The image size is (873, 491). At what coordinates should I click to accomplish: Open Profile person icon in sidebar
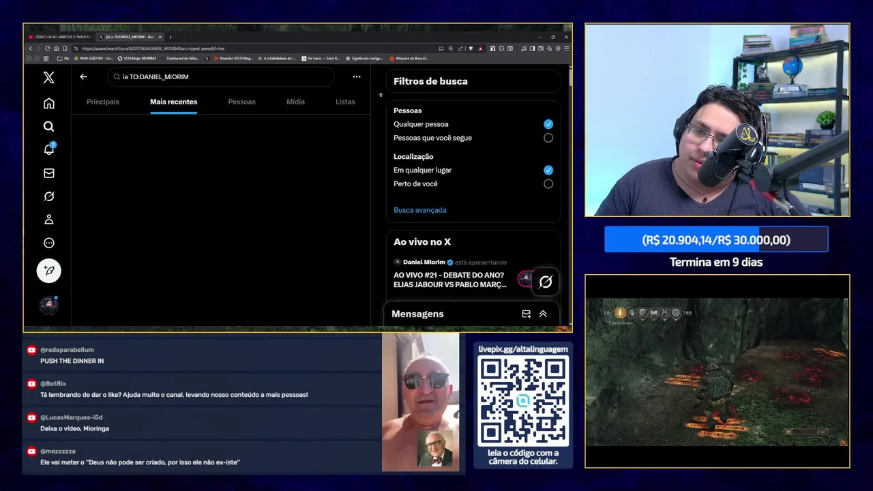coord(48,220)
